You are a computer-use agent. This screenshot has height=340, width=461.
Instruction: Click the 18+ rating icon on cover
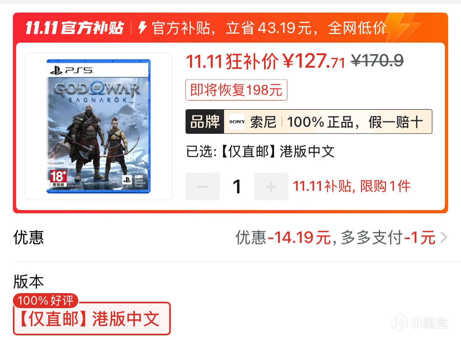pos(58,178)
